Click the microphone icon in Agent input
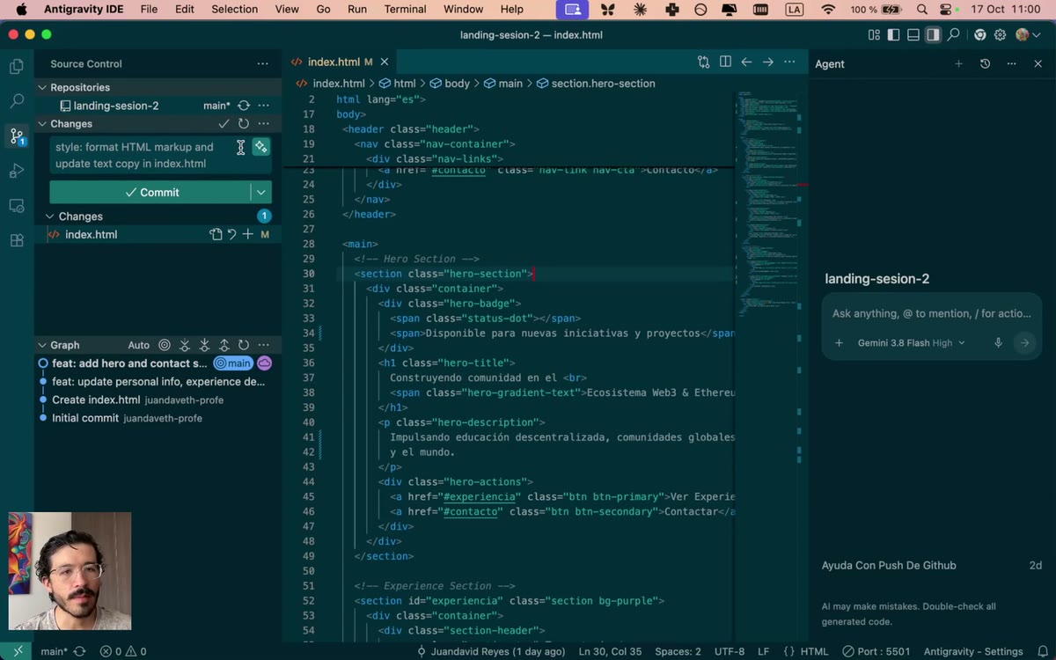The width and height of the screenshot is (1056, 660). pyautogui.click(x=998, y=343)
